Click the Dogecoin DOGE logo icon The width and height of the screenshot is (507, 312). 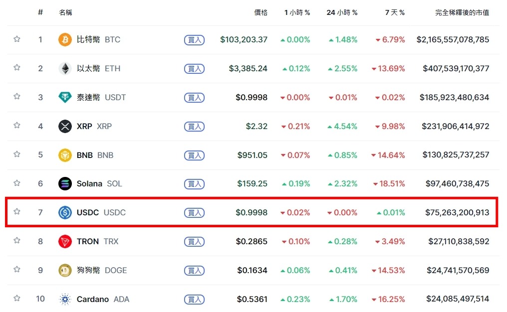64,270
